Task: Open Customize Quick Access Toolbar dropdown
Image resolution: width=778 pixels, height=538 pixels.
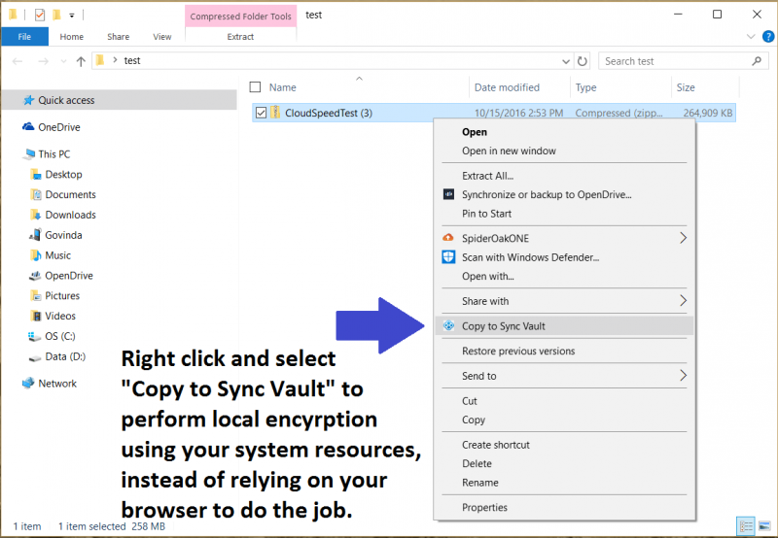Action: tap(72, 16)
